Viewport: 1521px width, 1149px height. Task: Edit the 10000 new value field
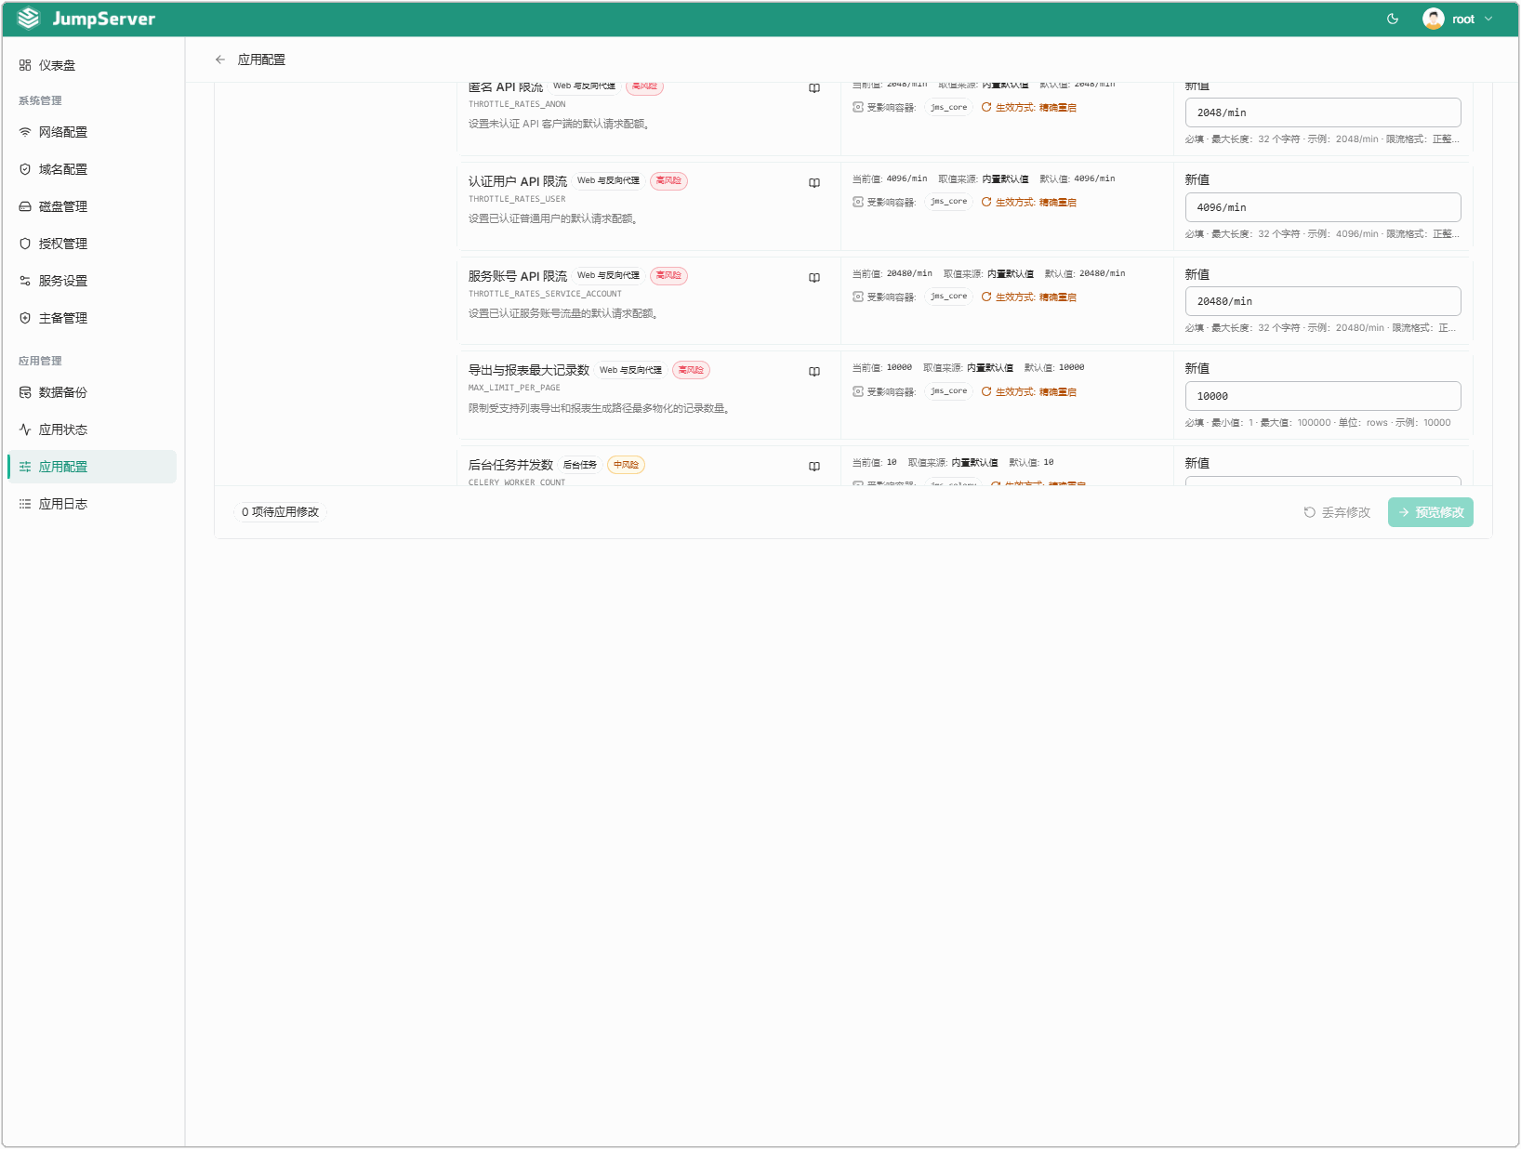click(x=1323, y=396)
